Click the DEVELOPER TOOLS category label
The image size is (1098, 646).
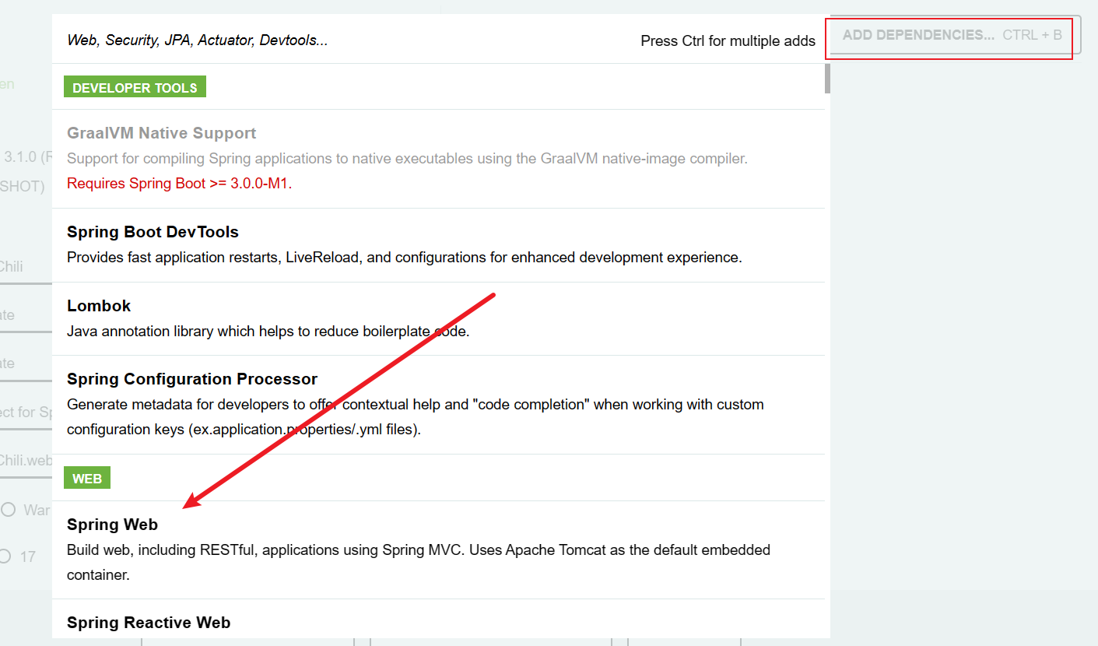click(135, 88)
